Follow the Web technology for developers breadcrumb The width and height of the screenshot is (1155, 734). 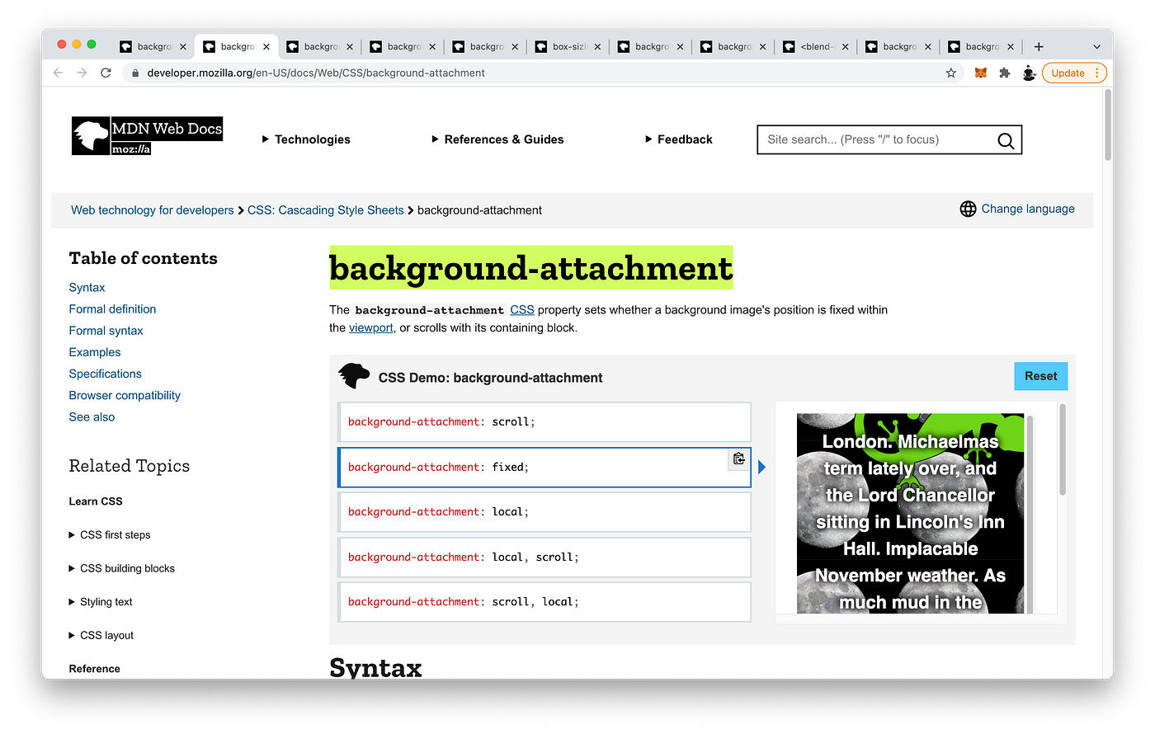(x=153, y=210)
